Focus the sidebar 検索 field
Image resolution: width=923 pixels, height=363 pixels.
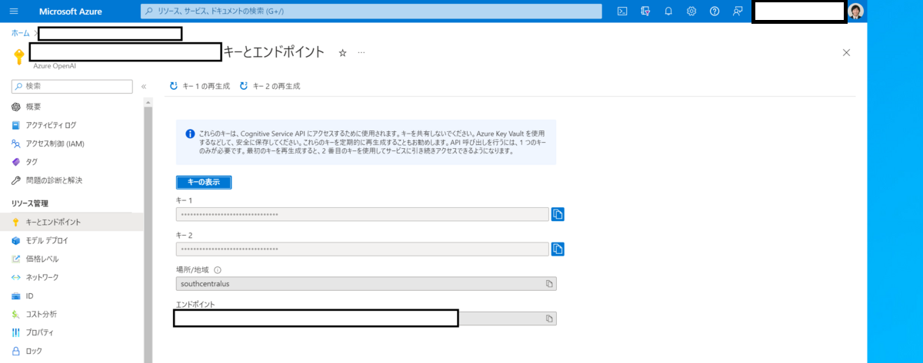point(72,86)
